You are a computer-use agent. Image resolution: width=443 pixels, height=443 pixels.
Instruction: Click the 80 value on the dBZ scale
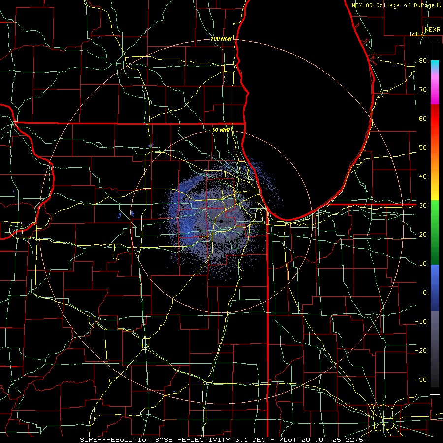pyautogui.click(x=423, y=60)
